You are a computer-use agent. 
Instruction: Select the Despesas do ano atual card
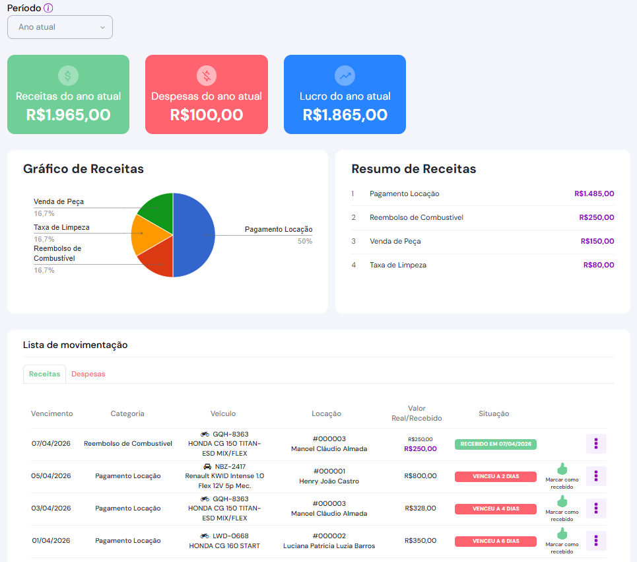pyautogui.click(x=207, y=94)
